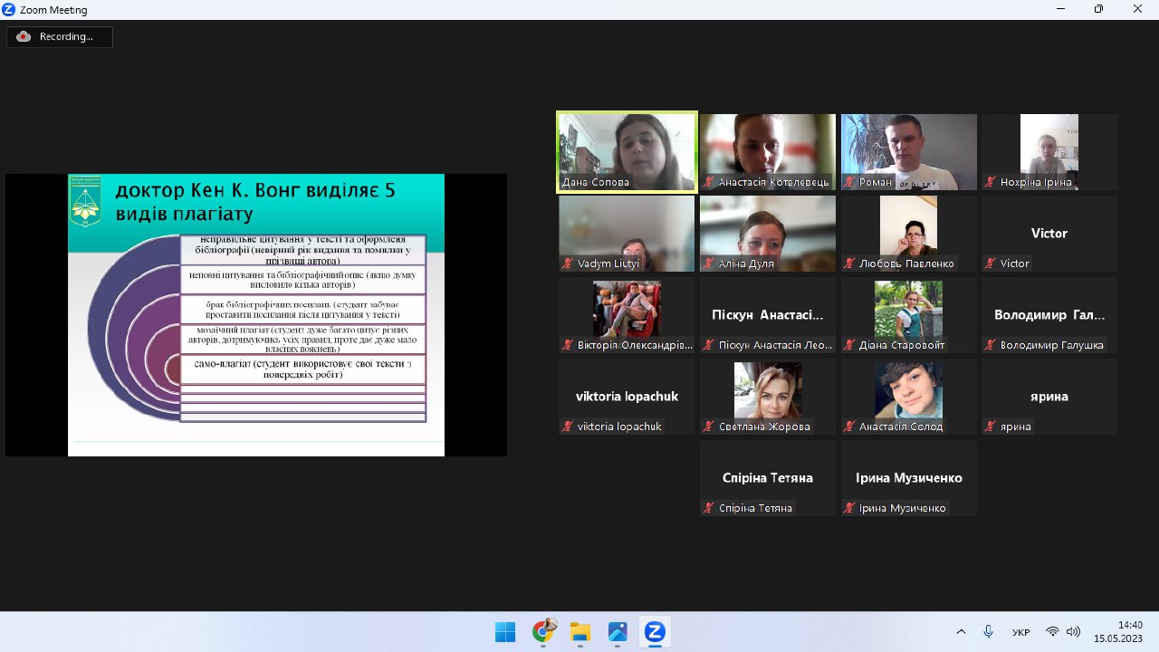Click the shared slide about plagiarism types
This screenshot has height=652, width=1159.
256,314
